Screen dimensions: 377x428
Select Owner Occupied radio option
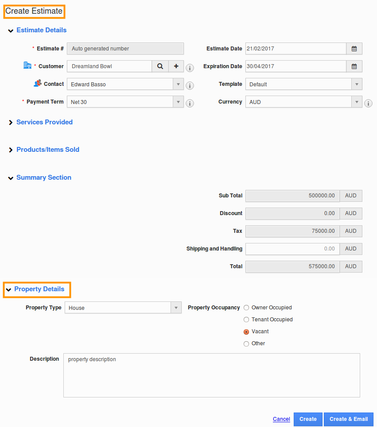tap(246, 308)
